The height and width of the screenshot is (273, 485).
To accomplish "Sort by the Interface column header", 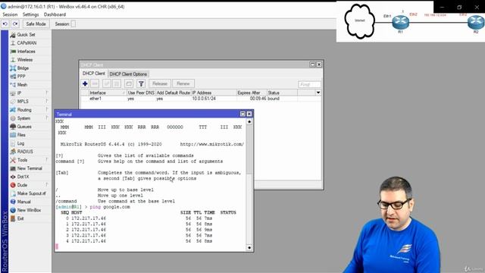I will [107, 93].
